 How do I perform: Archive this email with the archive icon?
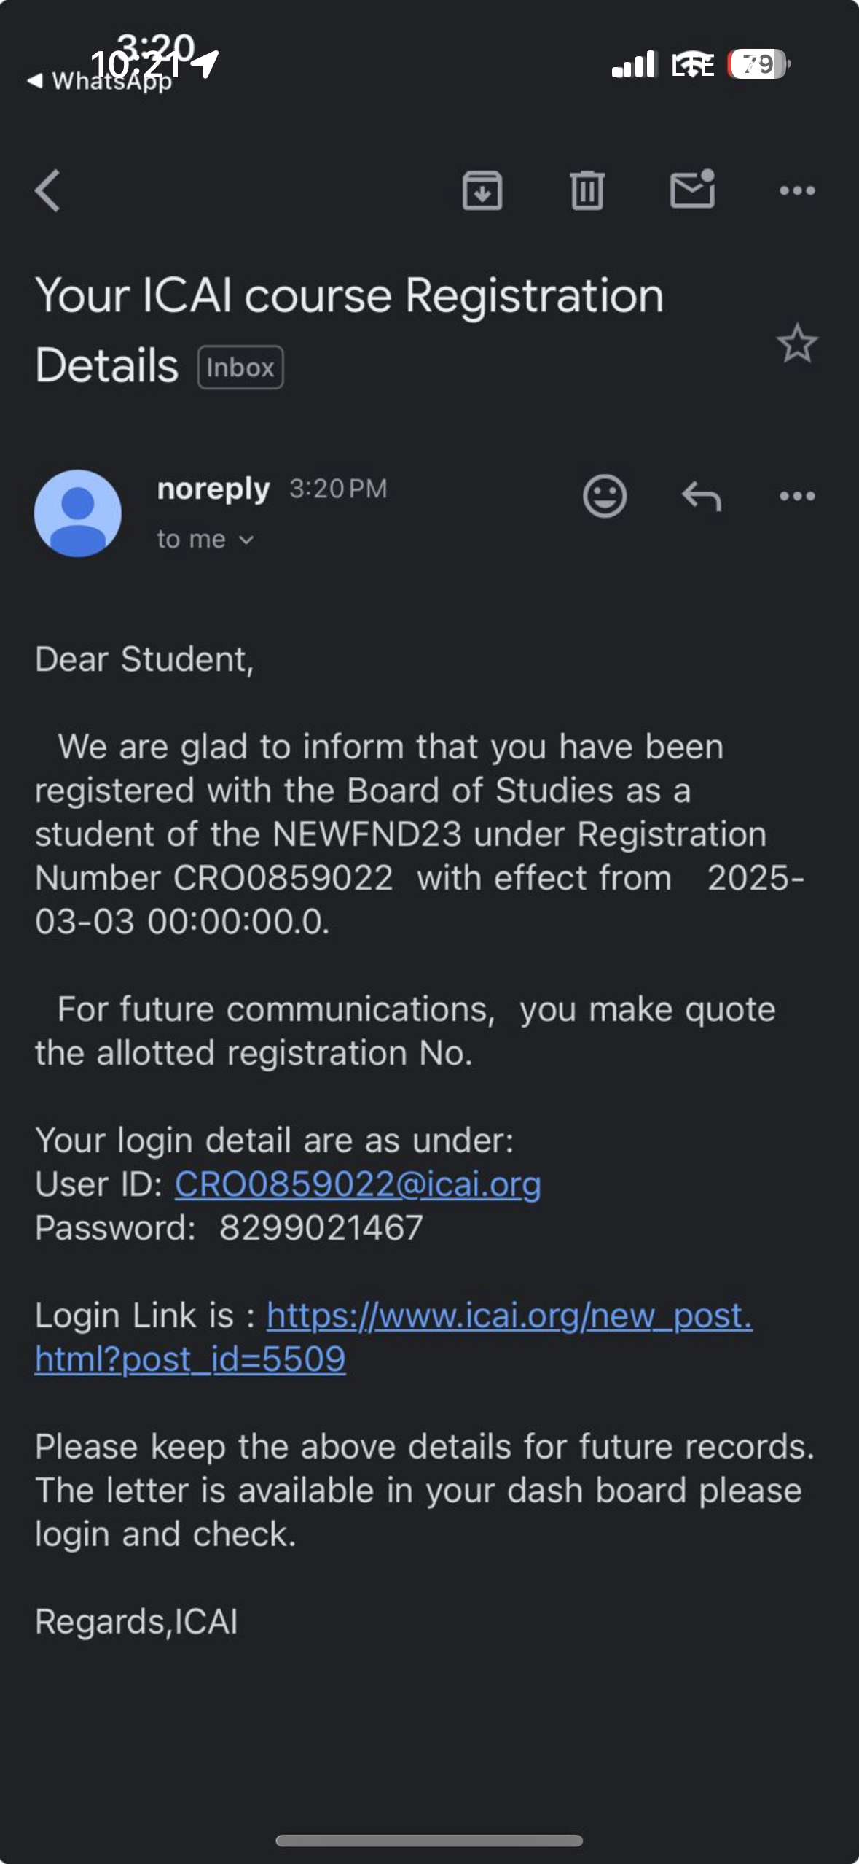482,191
